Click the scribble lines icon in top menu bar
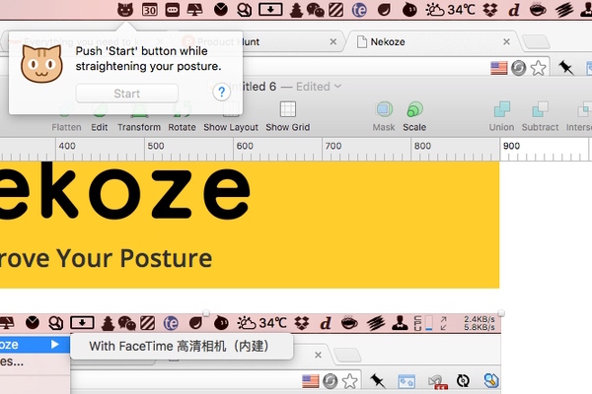Screen dimensions: 592x394 click(x=564, y=10)
